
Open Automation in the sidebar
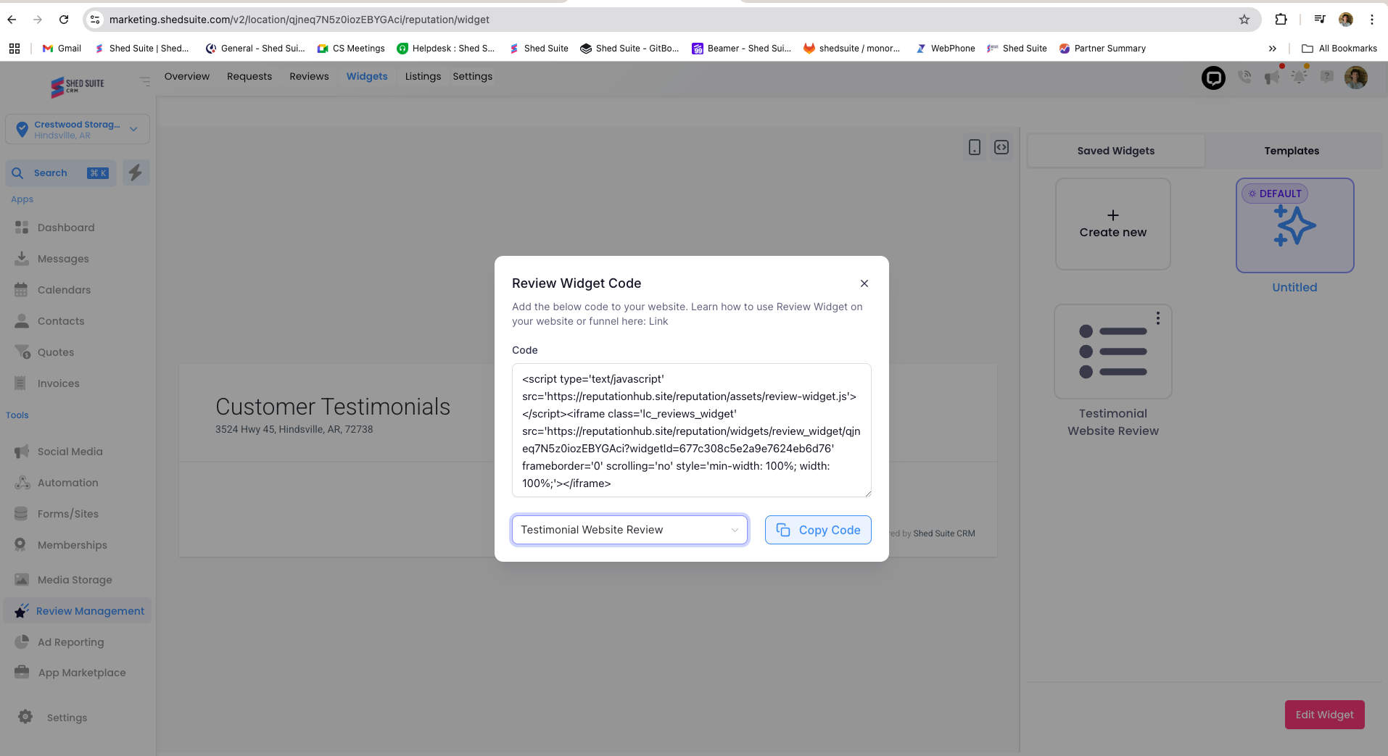click(x=67, y=483)
